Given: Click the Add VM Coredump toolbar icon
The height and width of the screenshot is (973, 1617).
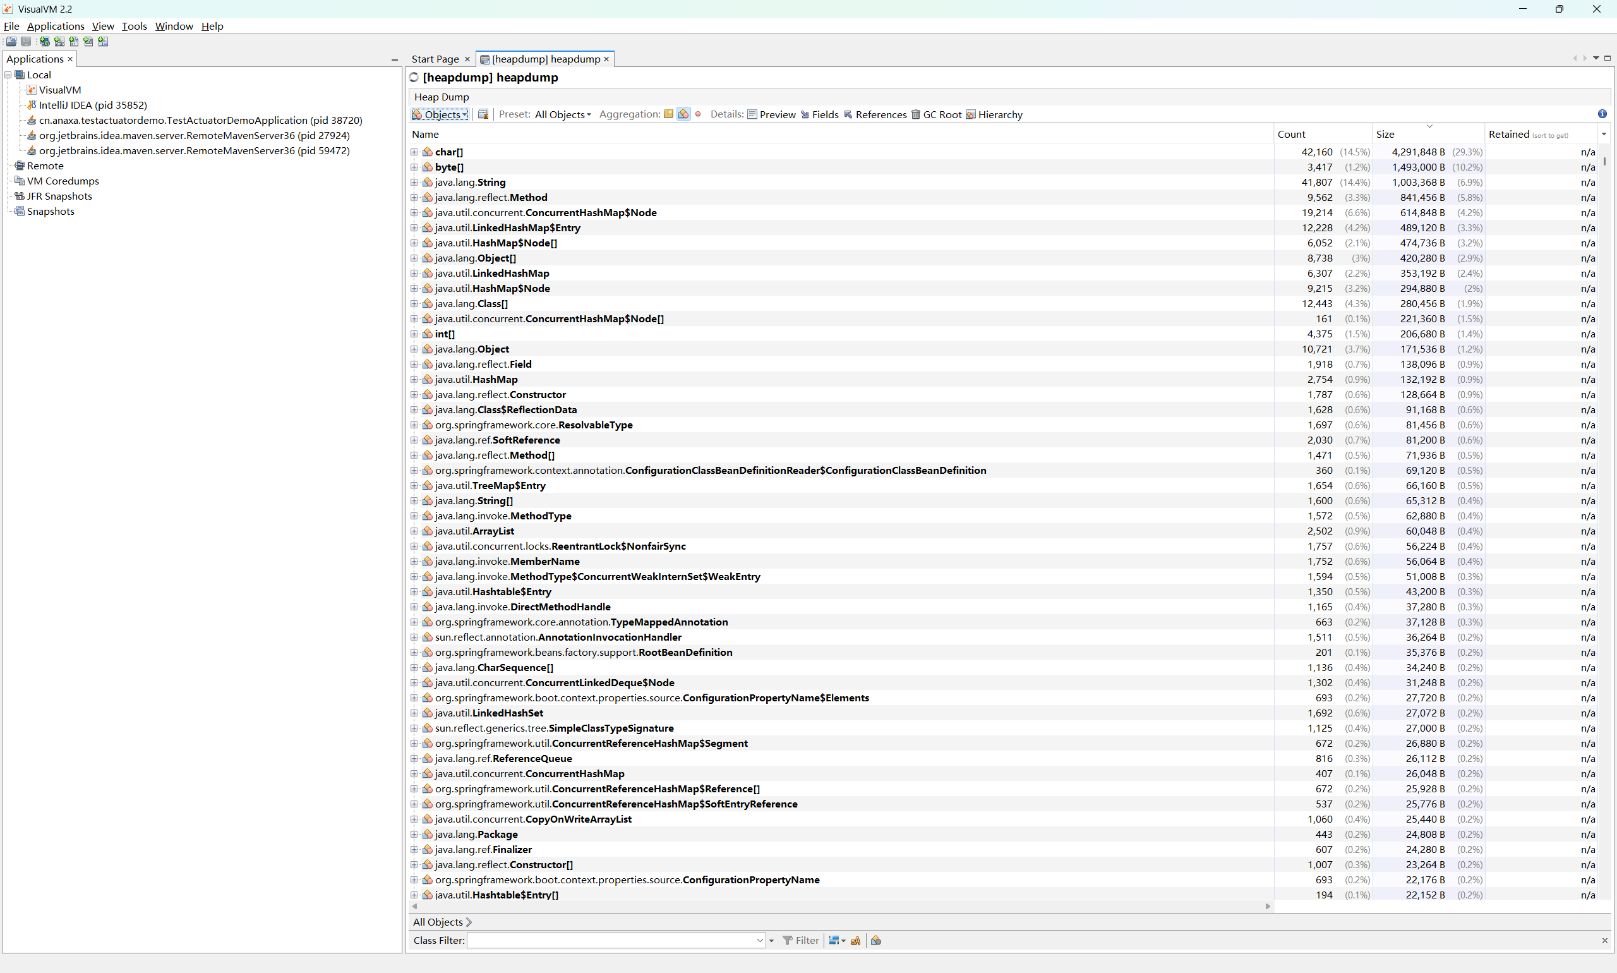Looking at the screenshot, I should click(73, 41).
